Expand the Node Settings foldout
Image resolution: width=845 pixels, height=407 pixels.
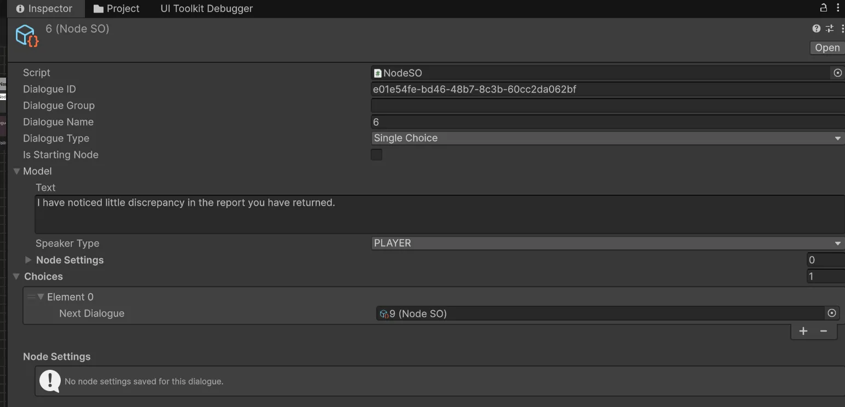28,260
